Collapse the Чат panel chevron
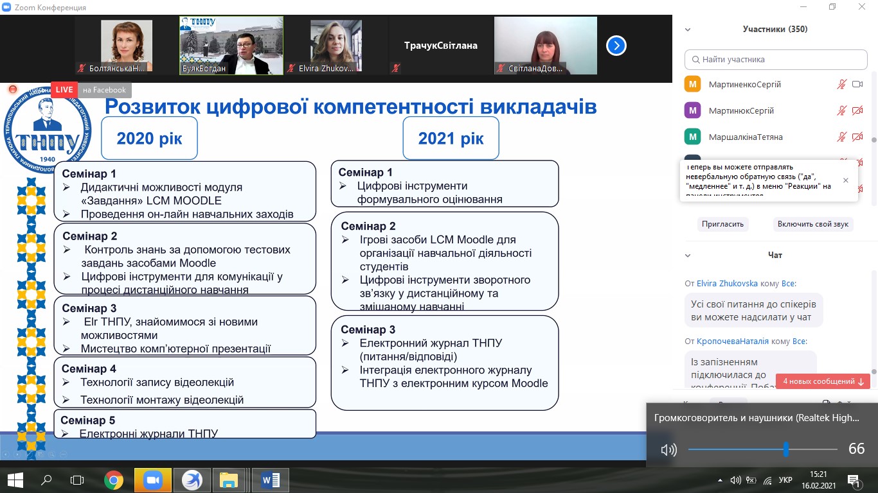This screenshot has height=493, width=878. (x=687, y=255)
